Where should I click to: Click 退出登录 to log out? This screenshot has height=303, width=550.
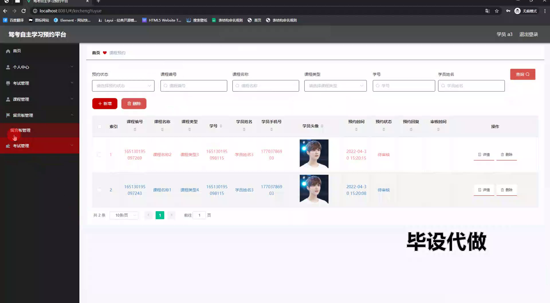coord(529,34)
